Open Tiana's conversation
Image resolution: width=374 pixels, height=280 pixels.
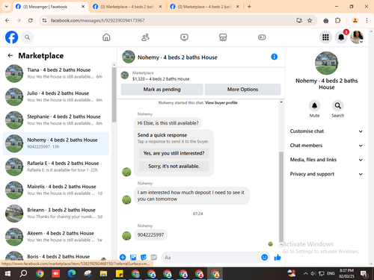coord(55,73)
